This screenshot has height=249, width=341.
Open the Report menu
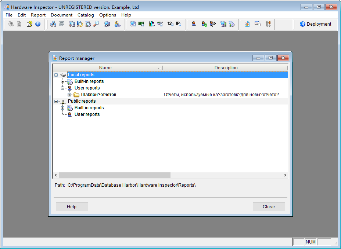pyautogui.click(x=38, y=15)
